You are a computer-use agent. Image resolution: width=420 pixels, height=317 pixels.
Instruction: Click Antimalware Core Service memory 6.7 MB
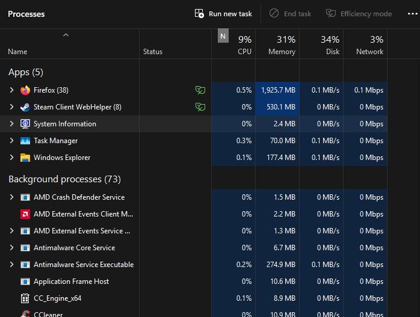click(285, 248)
